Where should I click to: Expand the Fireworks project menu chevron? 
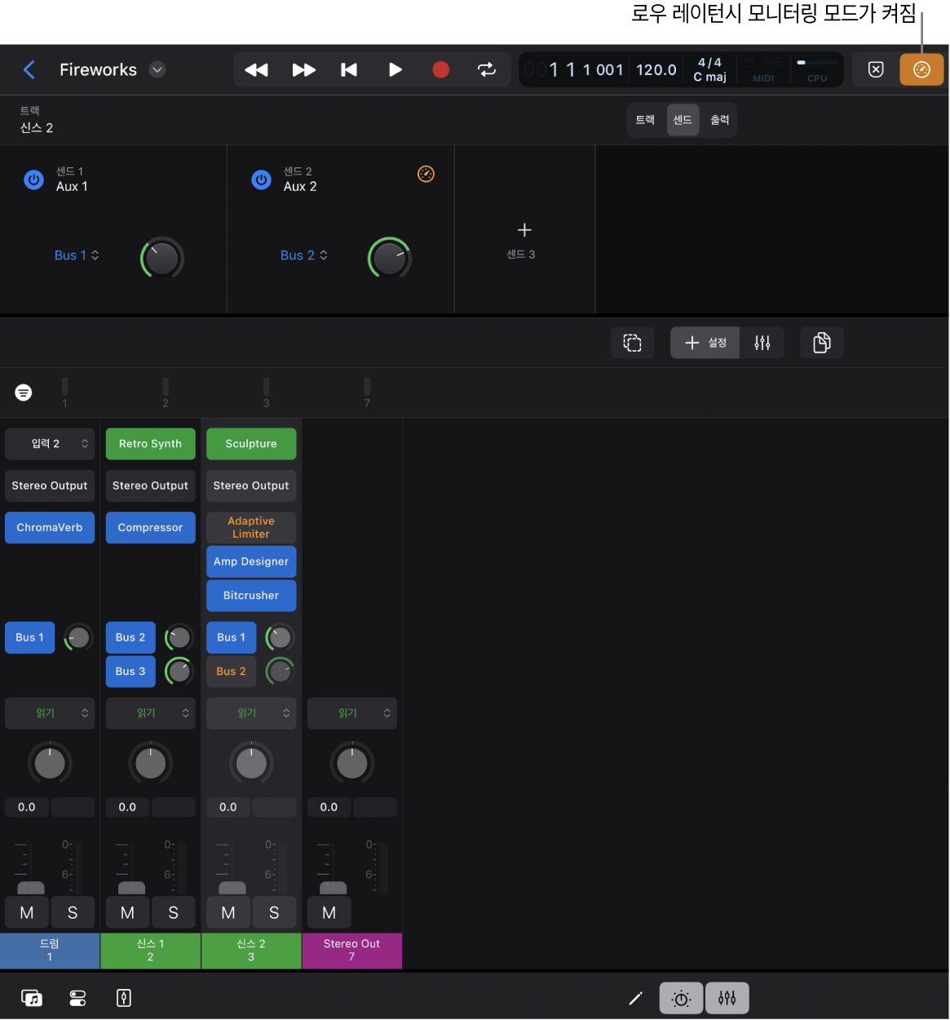click(157, 70)
